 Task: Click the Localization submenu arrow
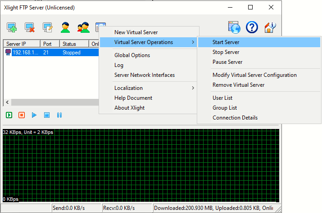[193, 88]
